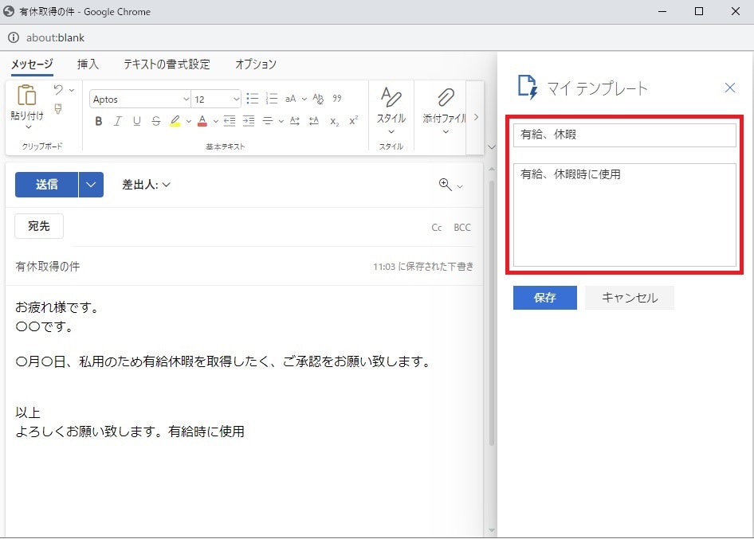Click the attach file (添付ファイル) paperclip icon

(x=445, y=98)
